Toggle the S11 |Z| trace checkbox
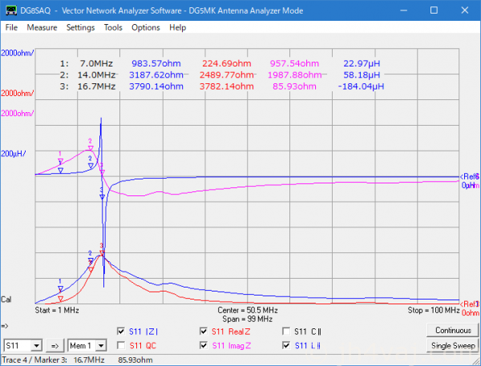The image size is (481, 366). 121,331
